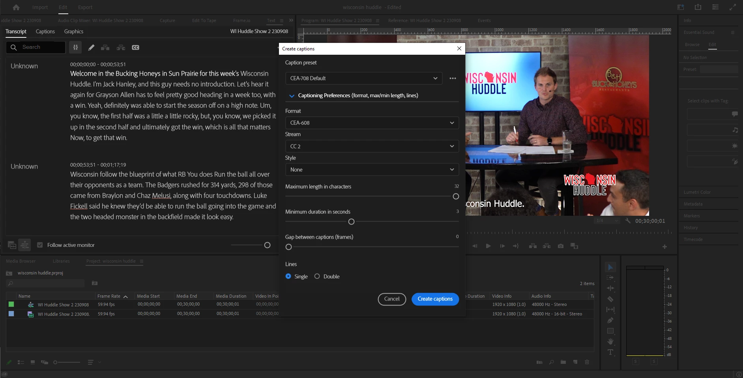Open the Reference monitor tab
This screenshot has height=378, width=743.
pos(425,20)
